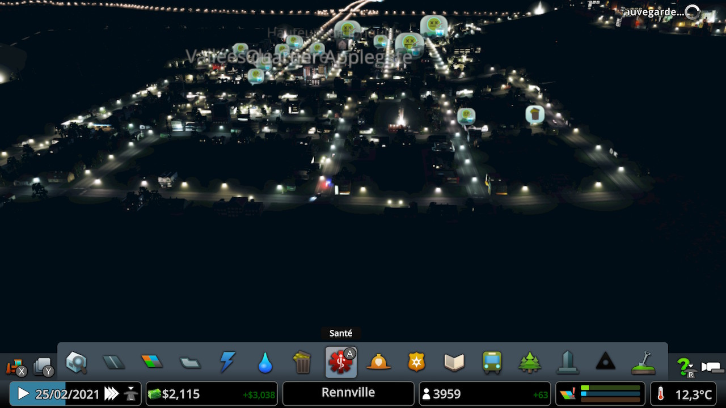Open the 12,3°C temperature display
The image size is (726, 408).
click(x=683, y=394)
